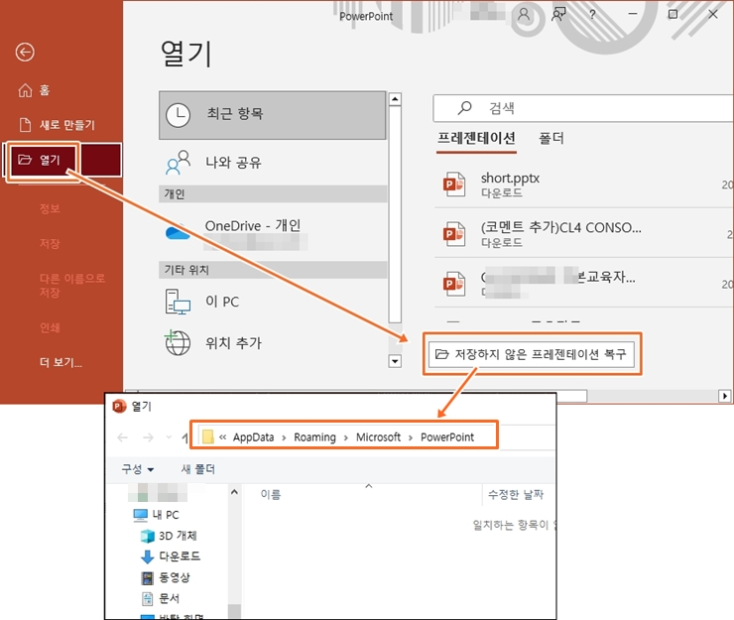Viewport: 734px width, 620px height.
Task: Open short.pptx from recent list
Action: (584, 185)
